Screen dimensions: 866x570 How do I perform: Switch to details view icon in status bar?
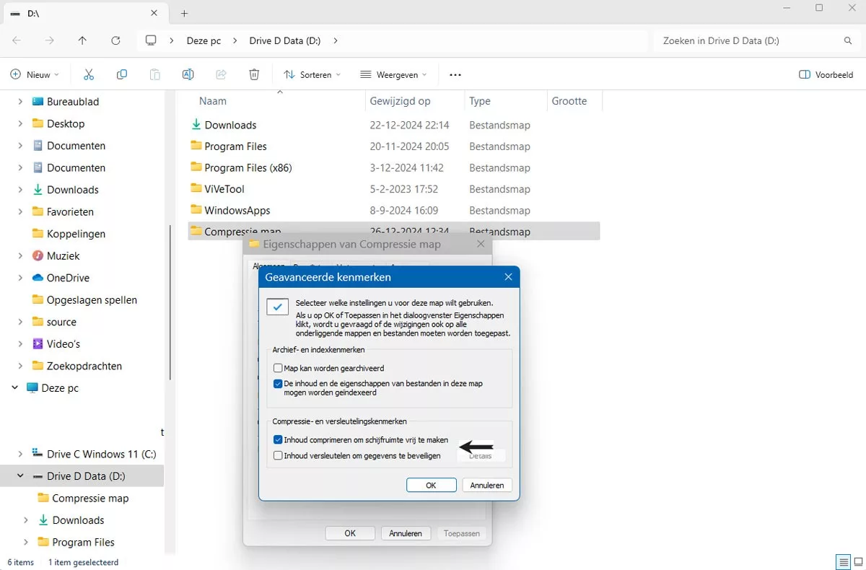842,562
